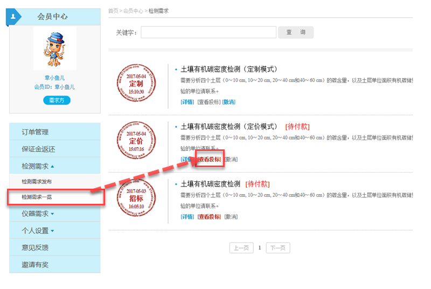Open 保证金返还 in the sidebar
This screenshot has width=431, height=289.
coord(38,149)
